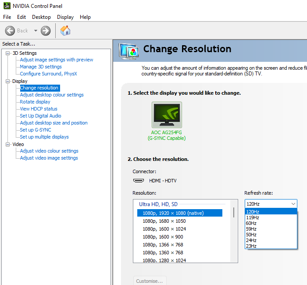Choose 120Hz in refresh rate list
Screen dimensions: 307x285
pyautogui.click(x=271, y=212)
